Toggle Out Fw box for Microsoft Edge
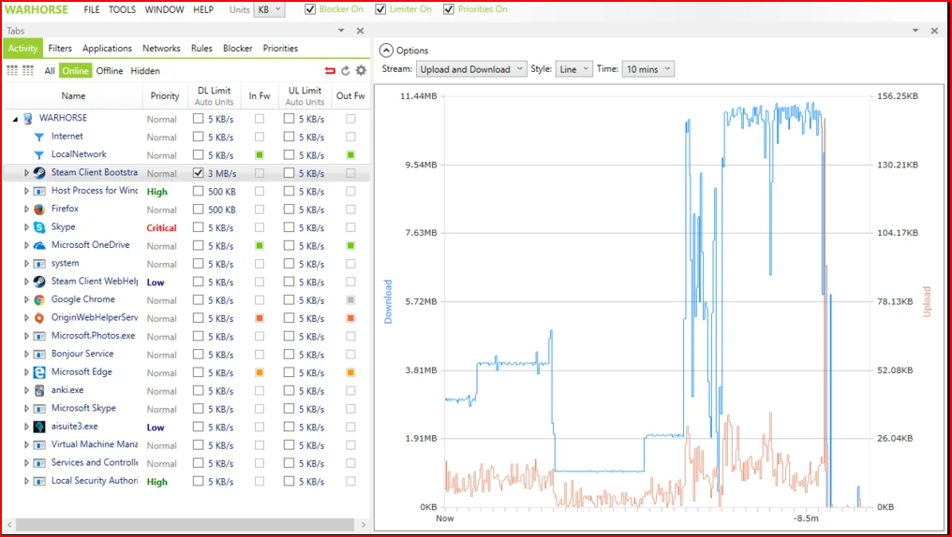The image size is (952, 537). 350,372
